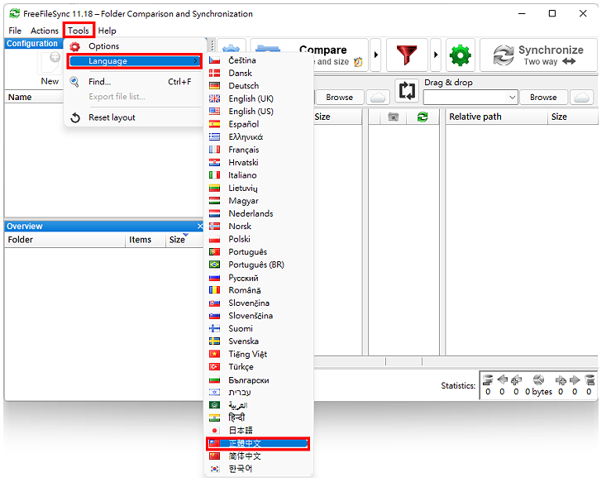Select Български language

tap(259, 380)
